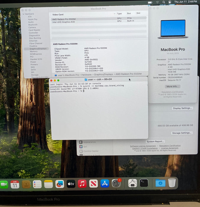Open News app in the Dock
The width and height of the screenshot is (200, 207).
93,183
